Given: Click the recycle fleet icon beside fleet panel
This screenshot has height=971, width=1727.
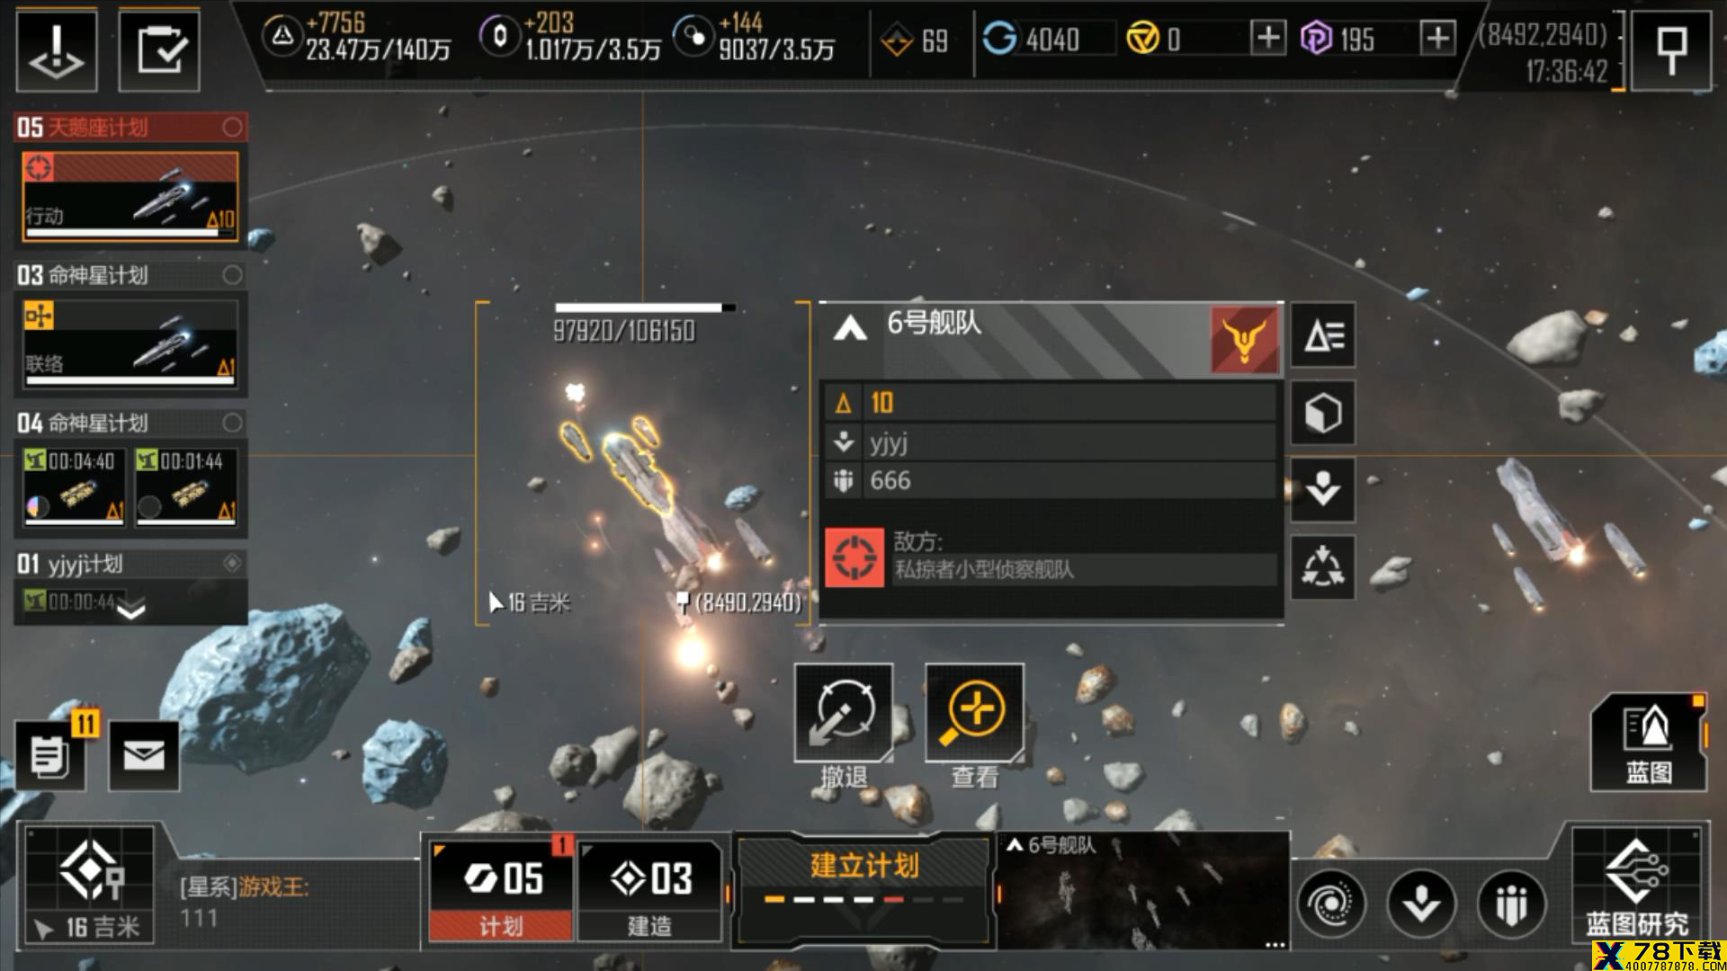Looking at the screenshot, I should (x=1323, y=567).
